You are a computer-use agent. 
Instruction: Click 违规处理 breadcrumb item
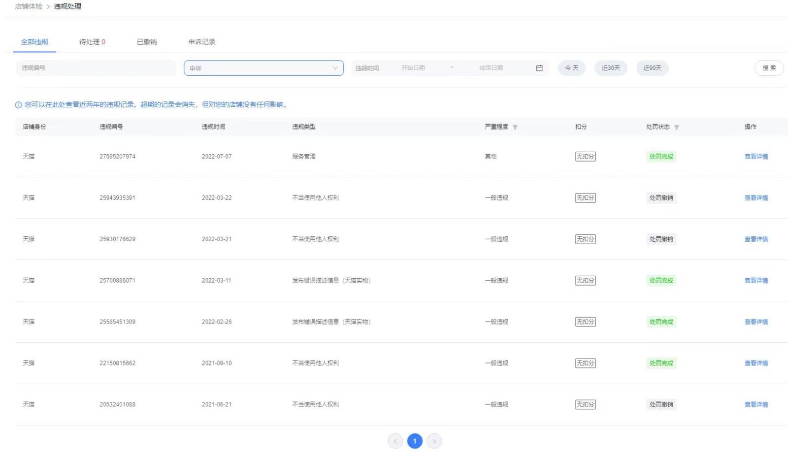pos(67,6)
